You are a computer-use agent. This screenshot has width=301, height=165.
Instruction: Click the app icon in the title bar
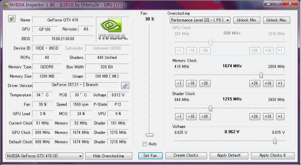tap(6, 5)
